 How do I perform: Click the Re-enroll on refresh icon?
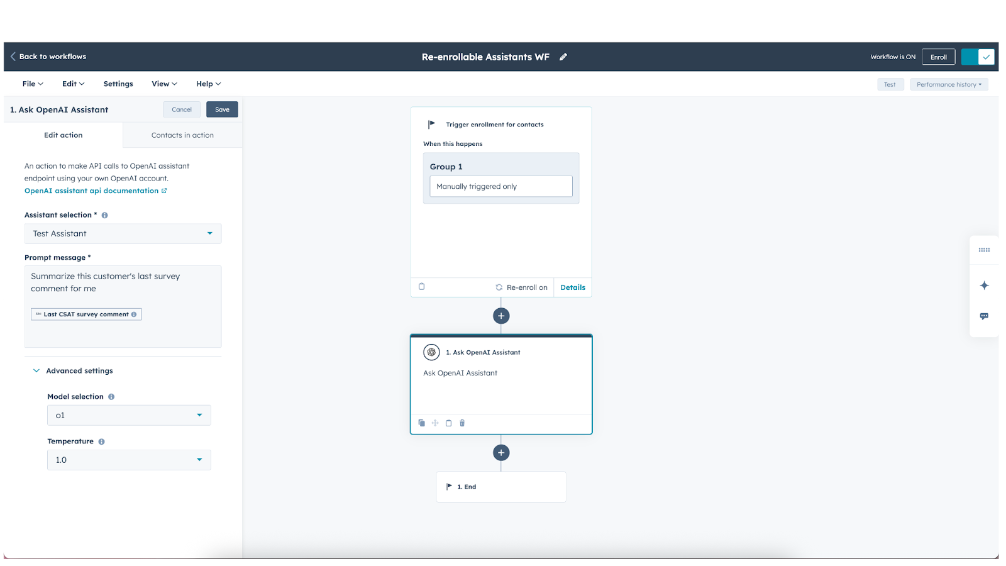499,287
